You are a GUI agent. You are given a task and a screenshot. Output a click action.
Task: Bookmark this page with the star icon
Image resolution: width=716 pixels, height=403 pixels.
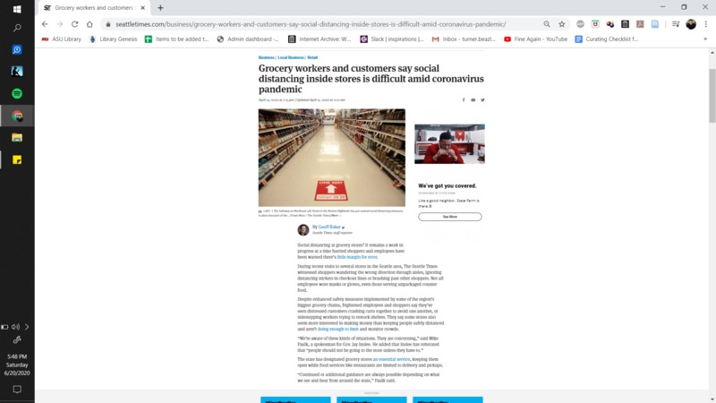tap(562, 24)
